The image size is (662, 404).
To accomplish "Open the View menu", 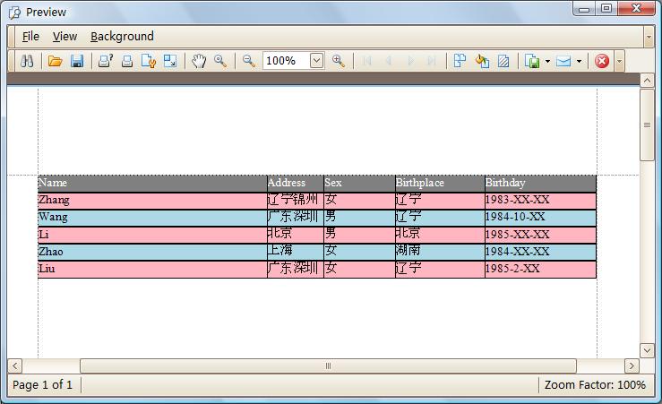I will [65, 37].
